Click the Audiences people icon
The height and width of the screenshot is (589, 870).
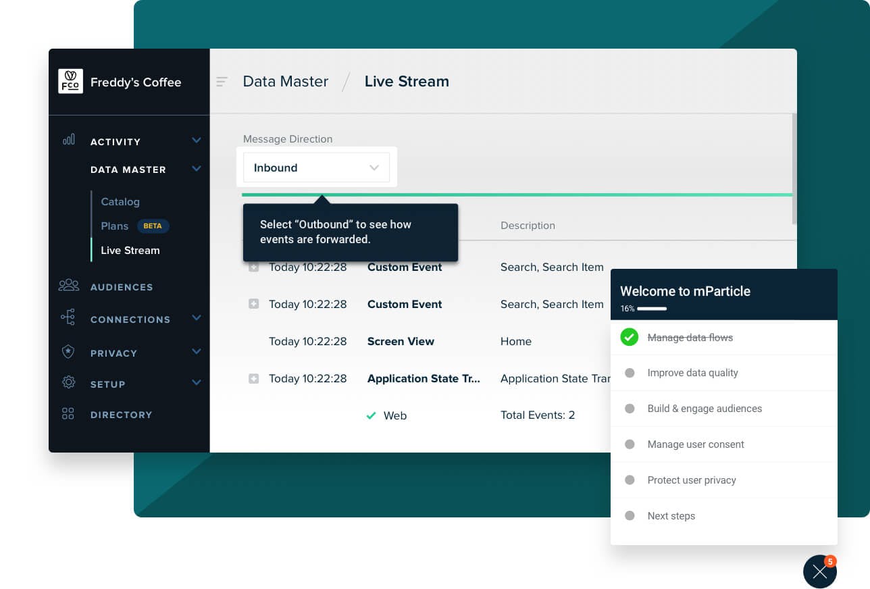tap(68, 285)
